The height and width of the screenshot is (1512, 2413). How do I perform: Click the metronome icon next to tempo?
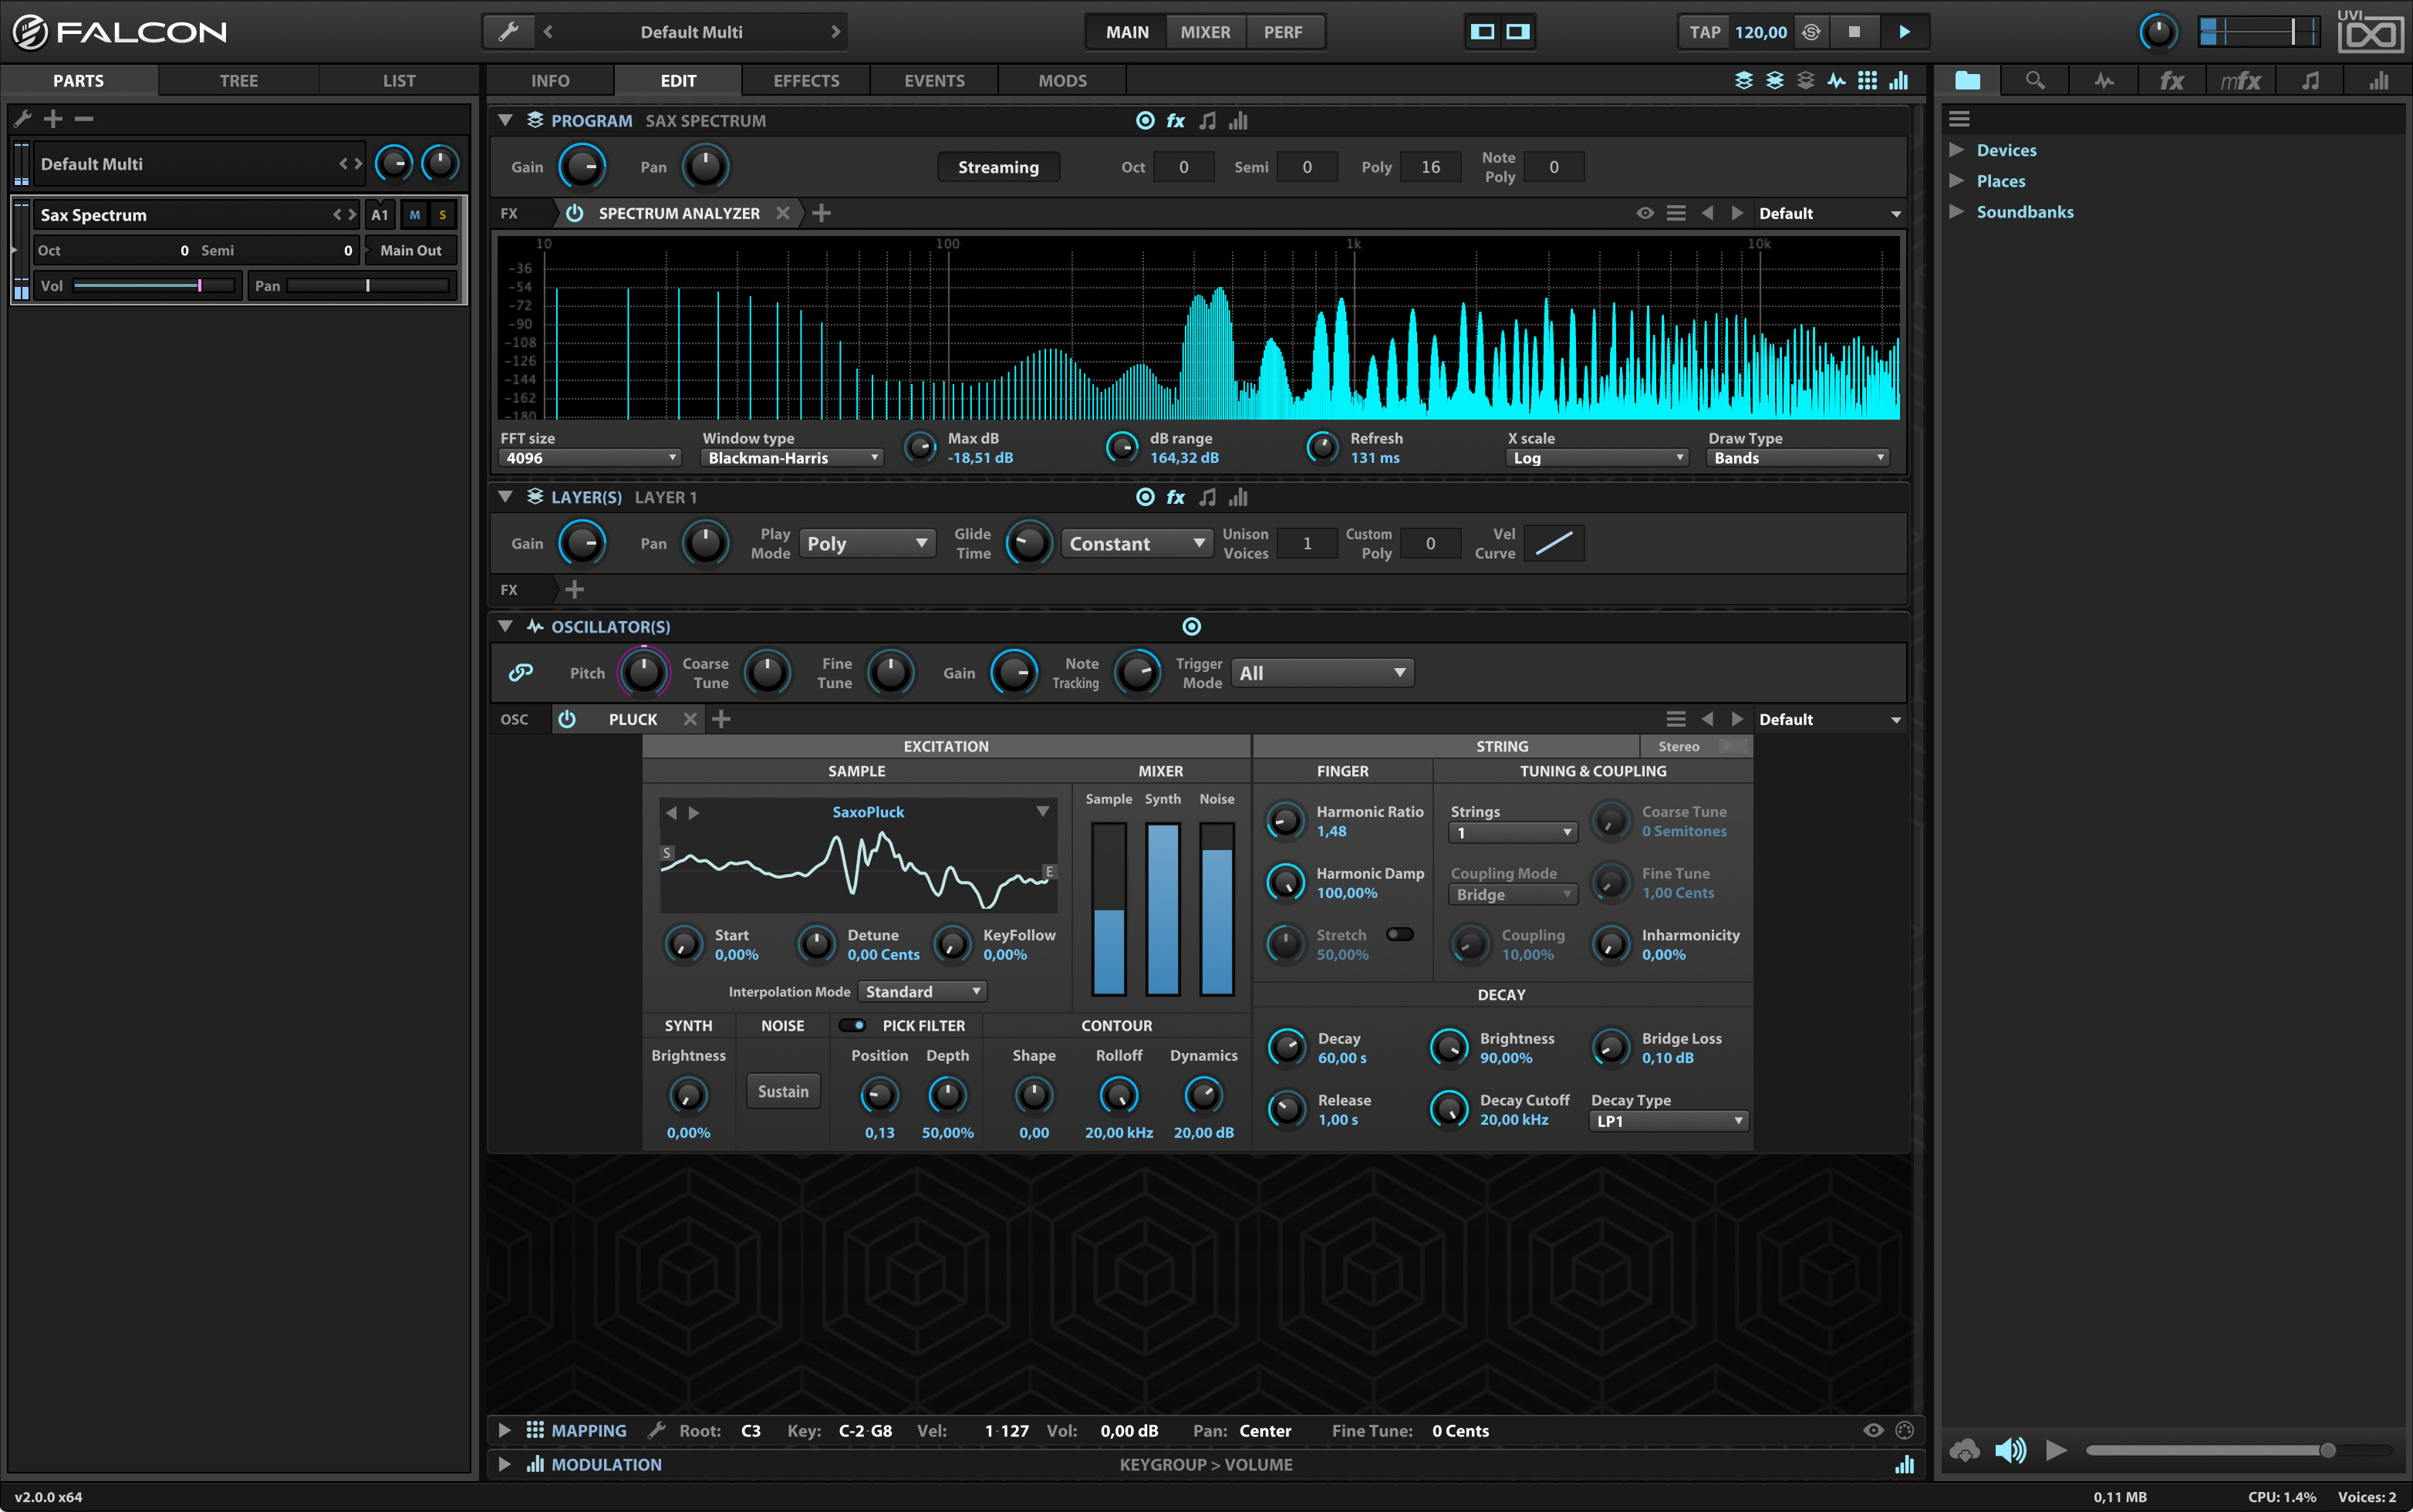(x=1811, y=32)
